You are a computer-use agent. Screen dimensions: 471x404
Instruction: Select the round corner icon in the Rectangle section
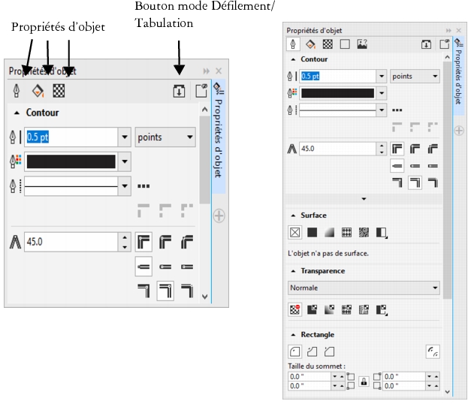pos(294,351)
